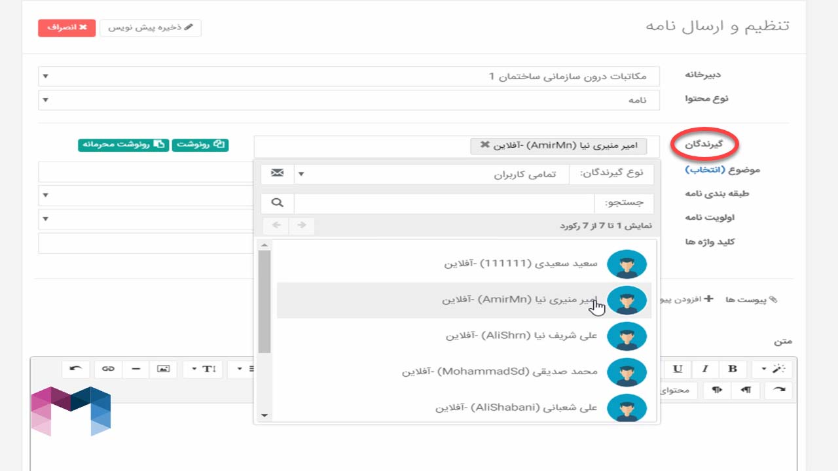Image resolution: width=838 pixels, height=471 pixels.
Task: Pick محمد صدیقی (MohammadSd) from the list
Action: pyautogui.click(x=464, y=372)
